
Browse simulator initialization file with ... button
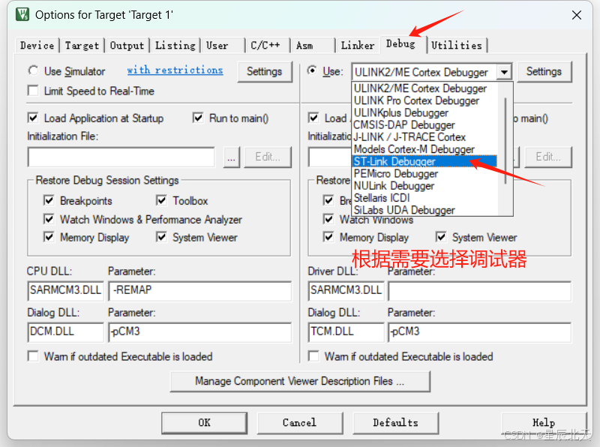(232, 157)
